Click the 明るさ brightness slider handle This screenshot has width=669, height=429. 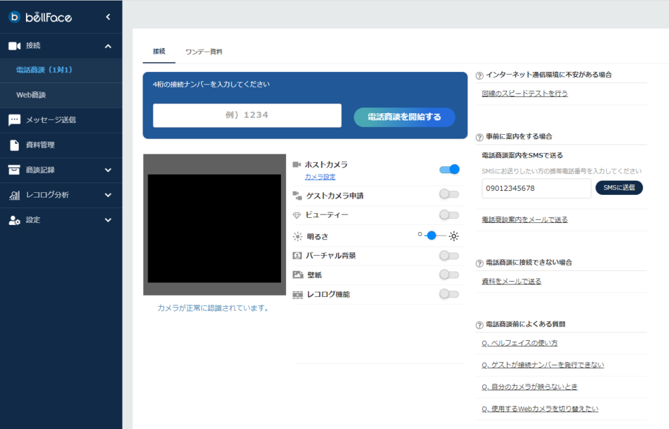pyautogui.click(x=431, y=235)
